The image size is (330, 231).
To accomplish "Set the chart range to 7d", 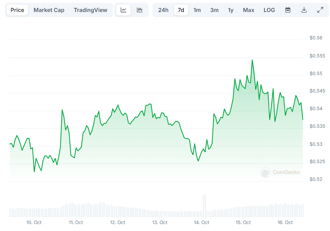I will (x=181, y=10).
